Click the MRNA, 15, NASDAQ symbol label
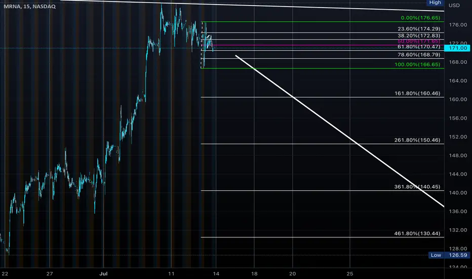 29,6
